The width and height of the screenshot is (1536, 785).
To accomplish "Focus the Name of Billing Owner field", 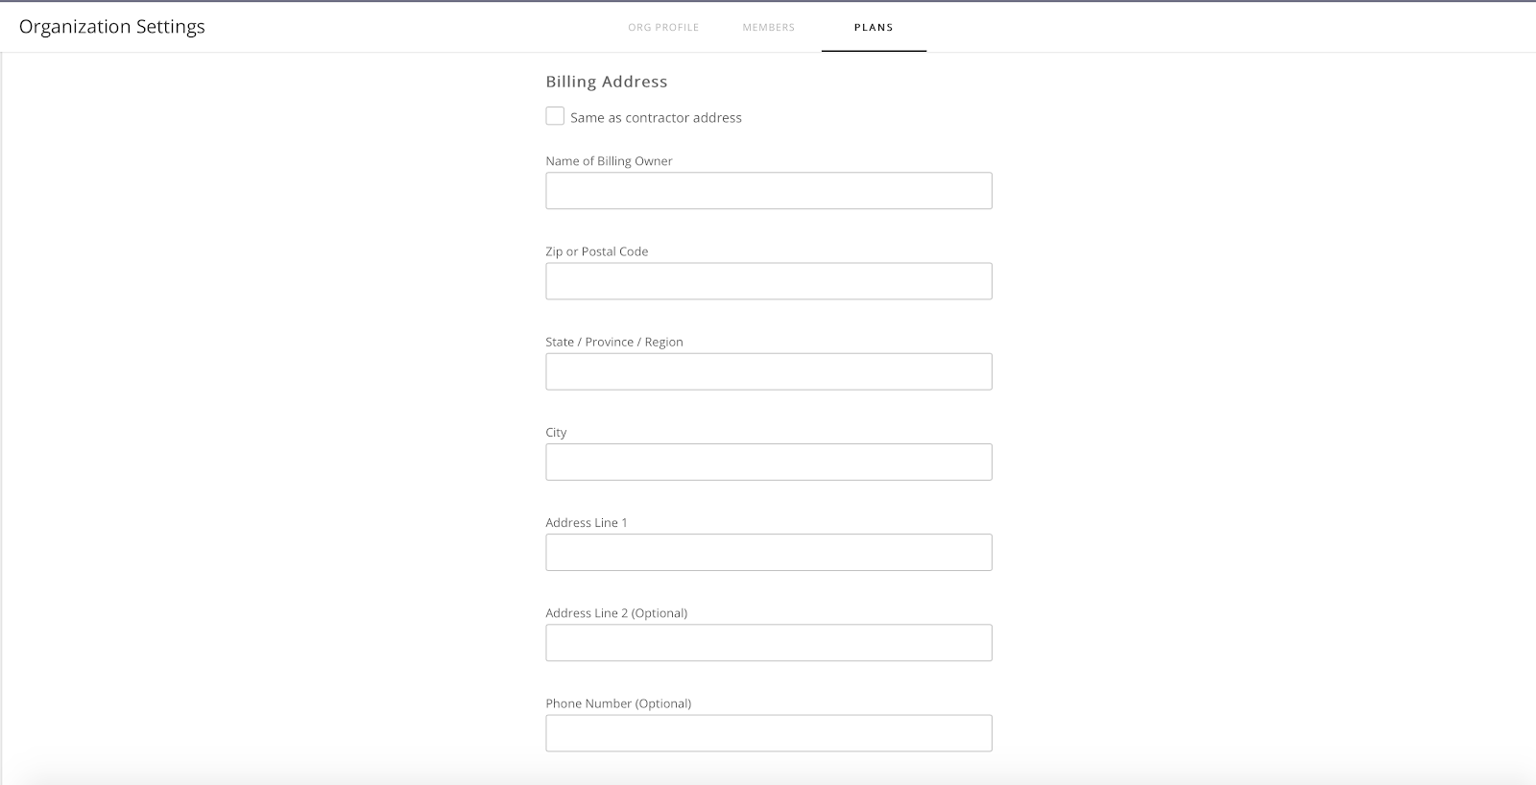I will (769, 191).
